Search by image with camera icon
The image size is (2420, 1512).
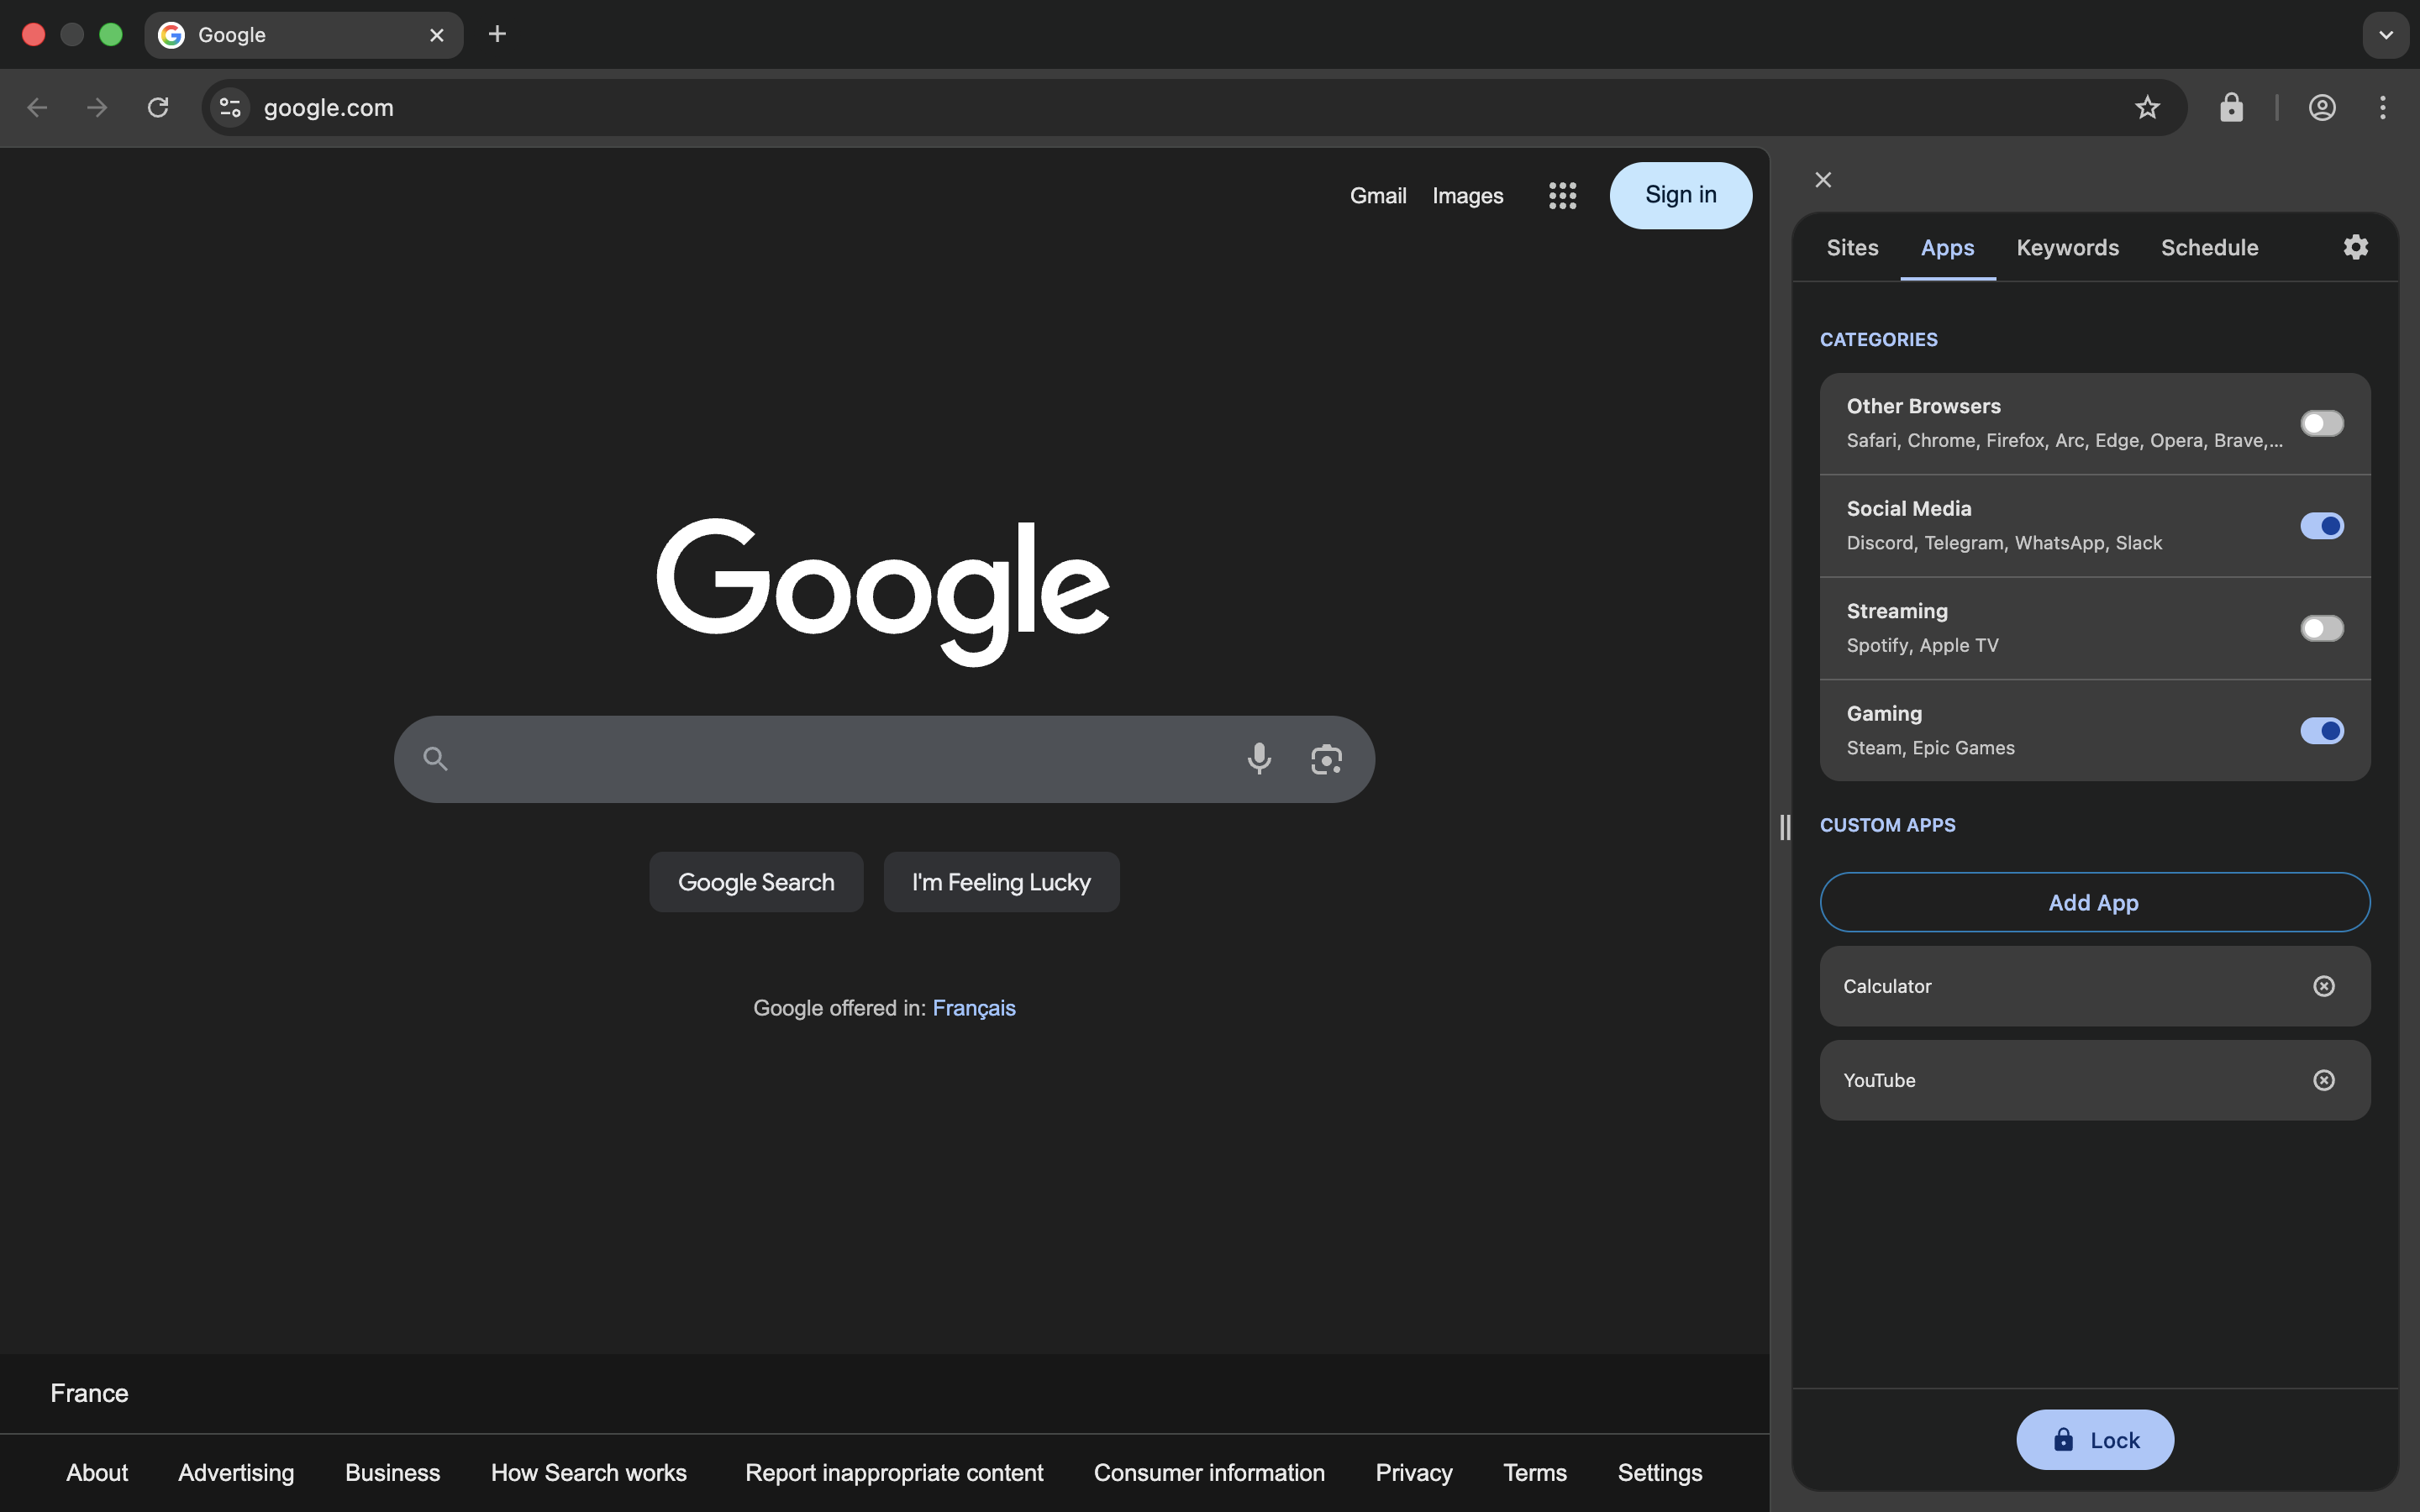(1327, 759)
